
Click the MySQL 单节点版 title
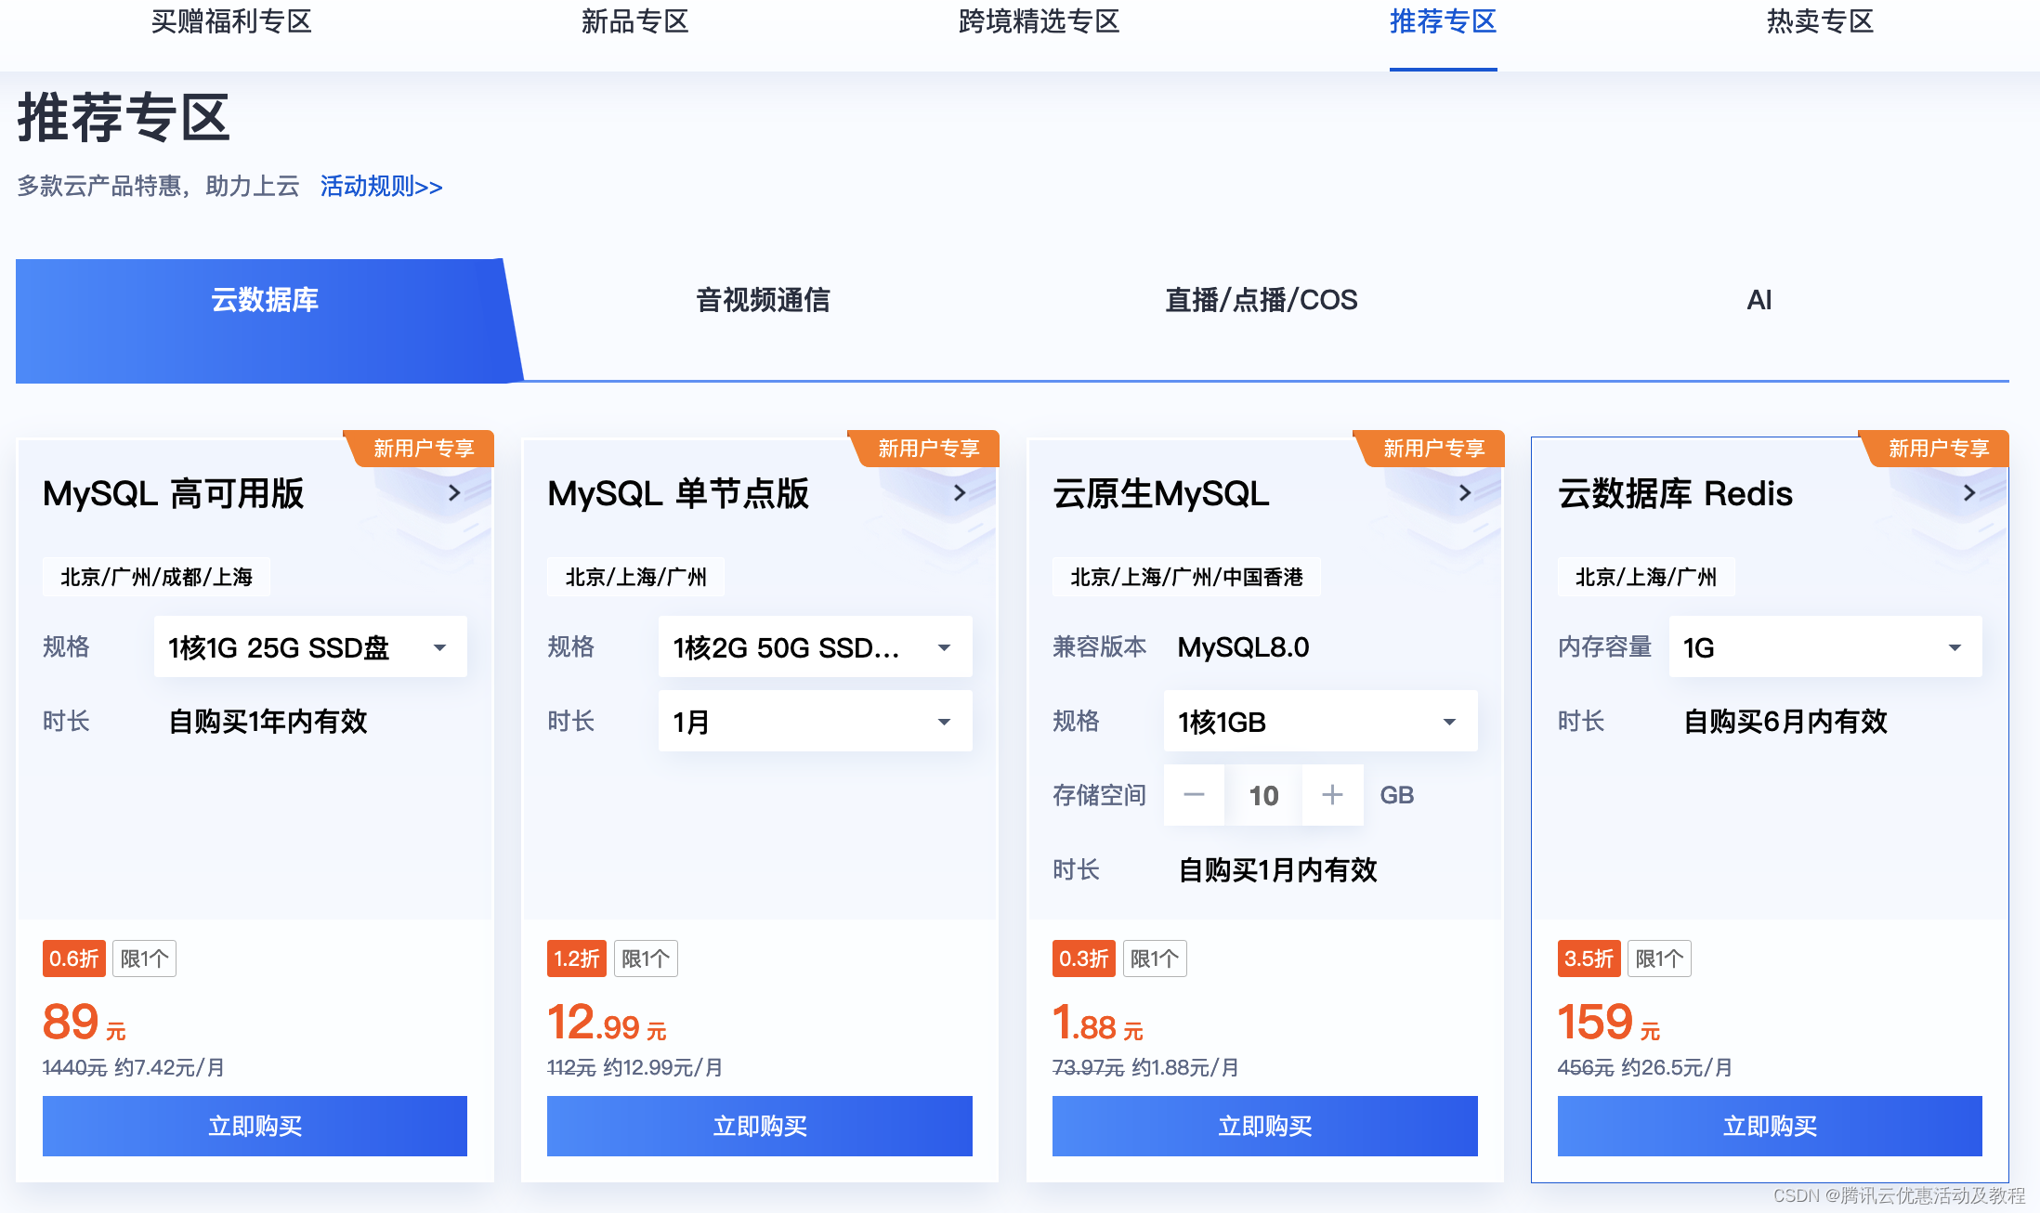pyautogui.click(x=678, y=493)
